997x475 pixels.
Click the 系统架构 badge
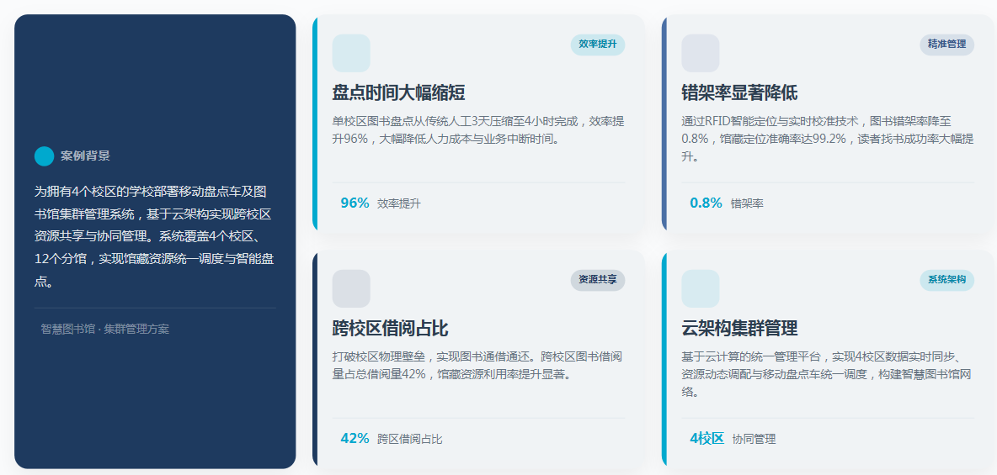coord(946,279)
